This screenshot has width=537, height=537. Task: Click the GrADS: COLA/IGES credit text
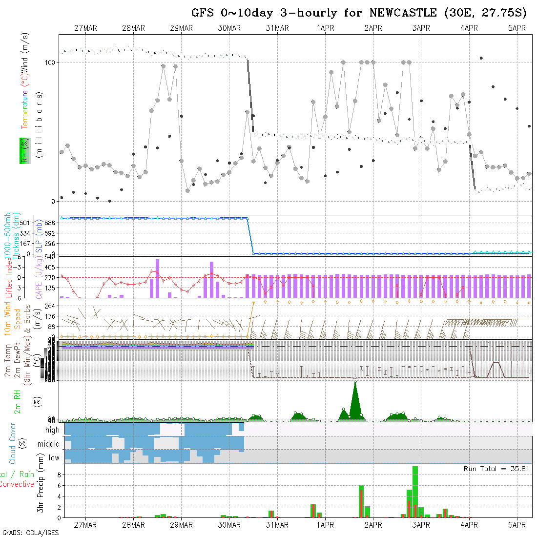pos(30,533)
